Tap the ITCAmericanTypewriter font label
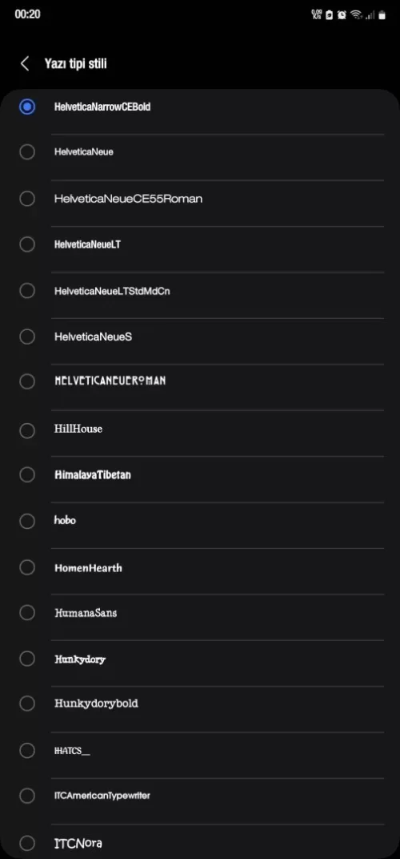The image size is (400, 859). click(x=102, y=796)
